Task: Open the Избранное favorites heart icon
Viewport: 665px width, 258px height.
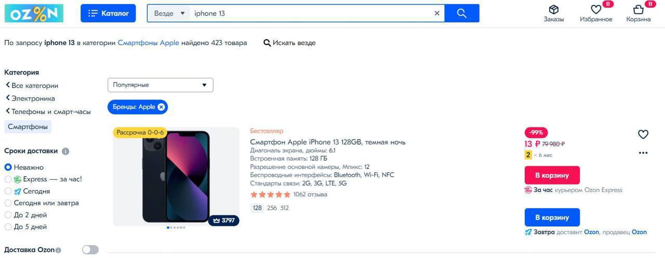Action: point(596,10)
